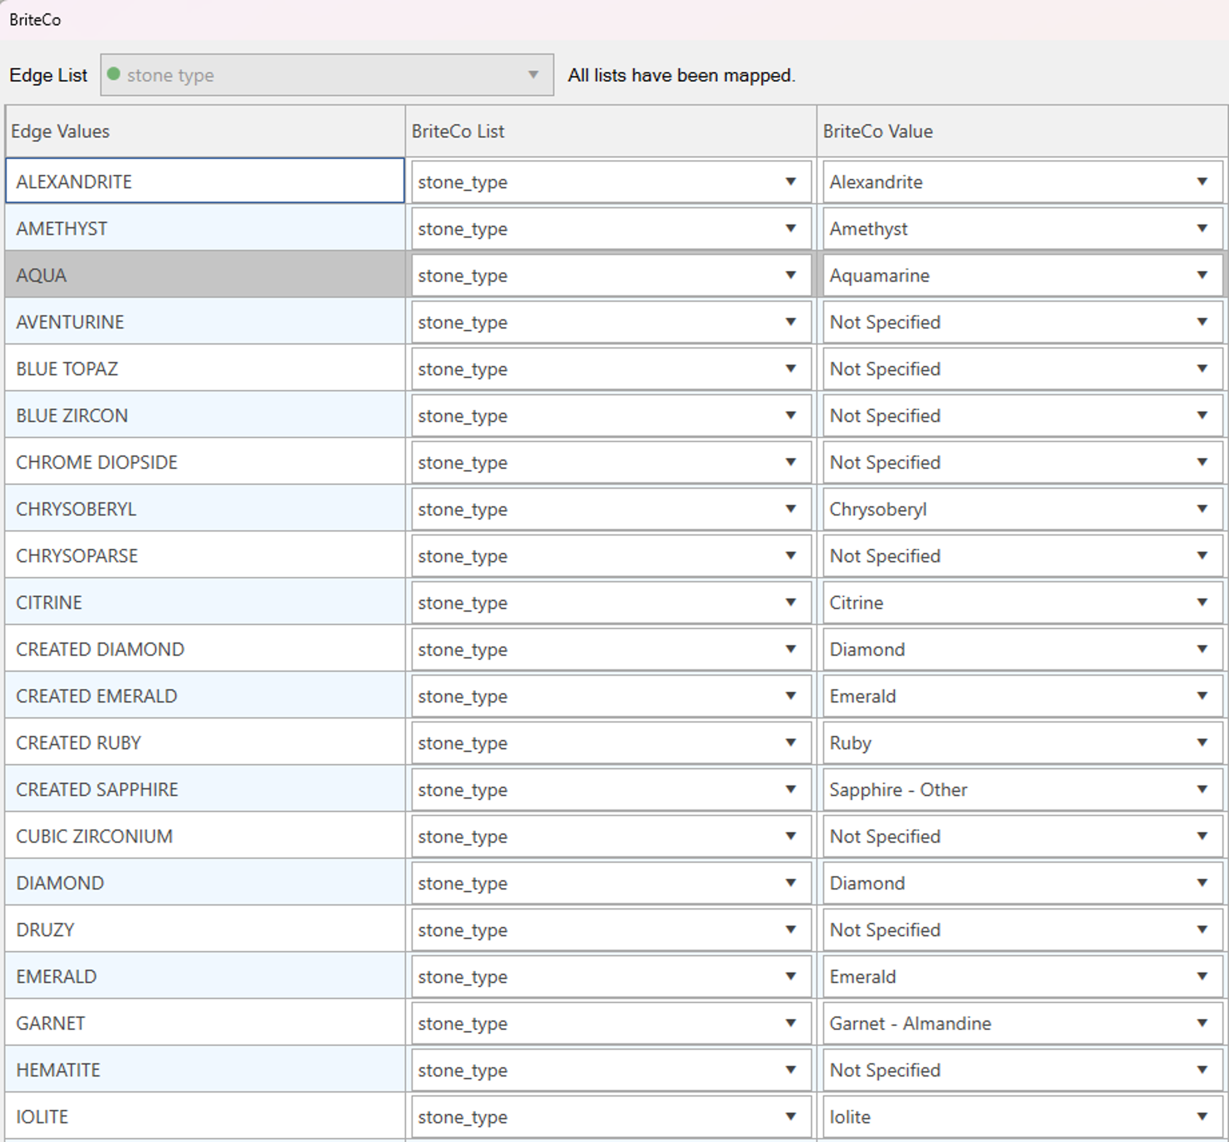Click the Citrine value dropdown arrow
Viewport: 1229px width, 1142px height.
click(x=1202, y=602)
